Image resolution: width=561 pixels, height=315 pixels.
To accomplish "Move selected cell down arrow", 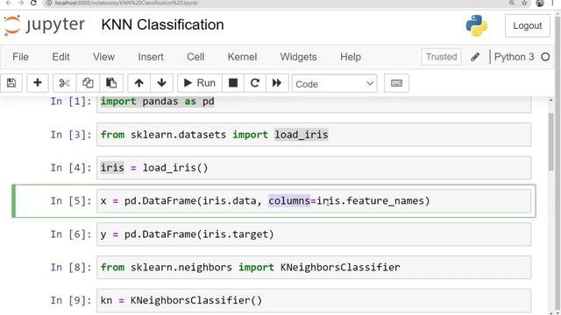I will [161, 83].
